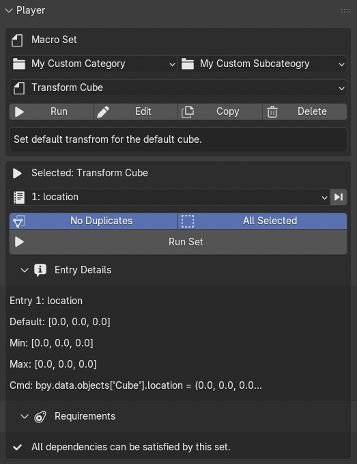Click the Macro Set file icon
Image resolution: width=357 pixels, height=464 pixels.
pos(17,40)
